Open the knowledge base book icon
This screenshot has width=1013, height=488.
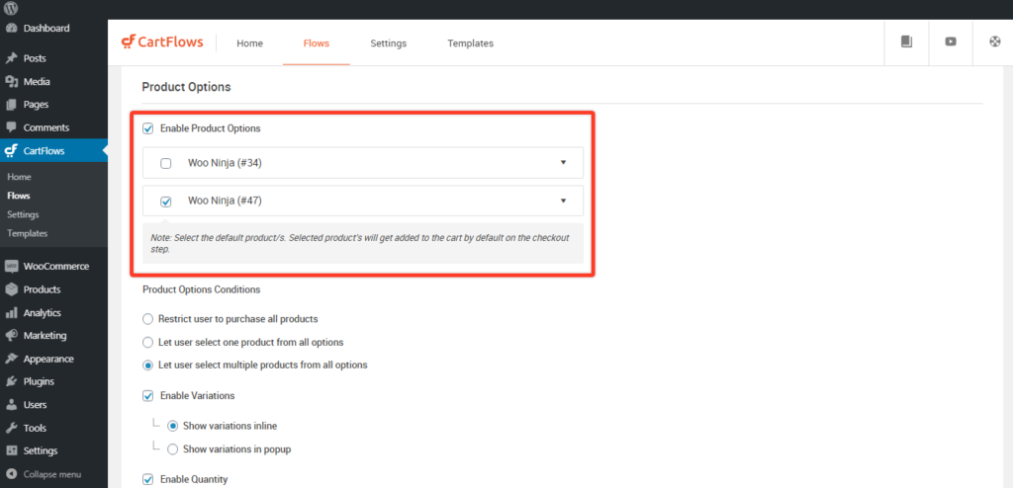[906, 41]
